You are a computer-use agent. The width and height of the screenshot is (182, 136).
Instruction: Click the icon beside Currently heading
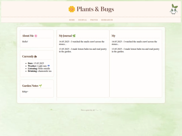tap(35, 56)
